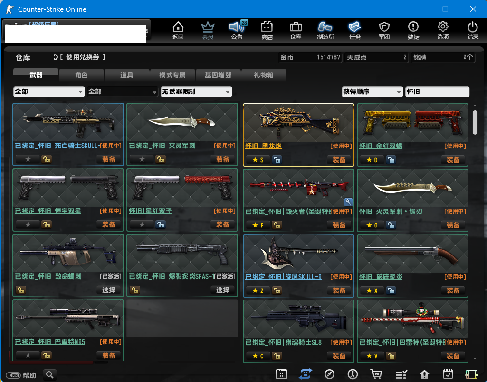Click 装备 on 猎魂骑士SL8 card
487x382 pixels.
339,355
